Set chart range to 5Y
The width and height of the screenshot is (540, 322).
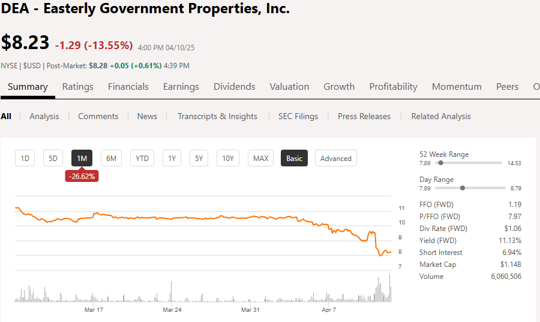(x=199, y=159)
